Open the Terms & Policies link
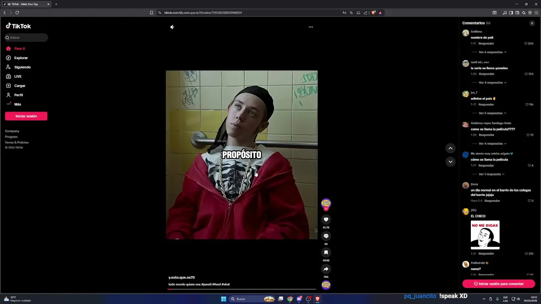The height and width of the screenshot is (304, 541). point(17,142)
